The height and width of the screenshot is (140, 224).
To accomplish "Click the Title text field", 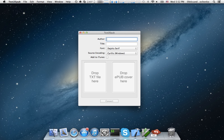I will [x=122, y=44].
